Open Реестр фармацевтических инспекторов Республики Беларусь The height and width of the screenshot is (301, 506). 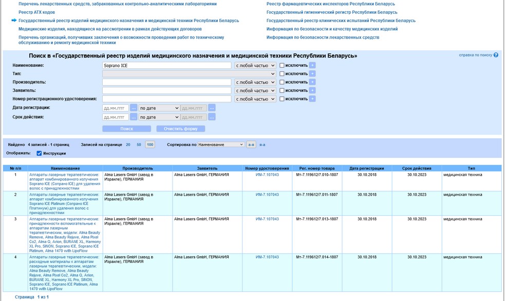click(x=330, y=4)
